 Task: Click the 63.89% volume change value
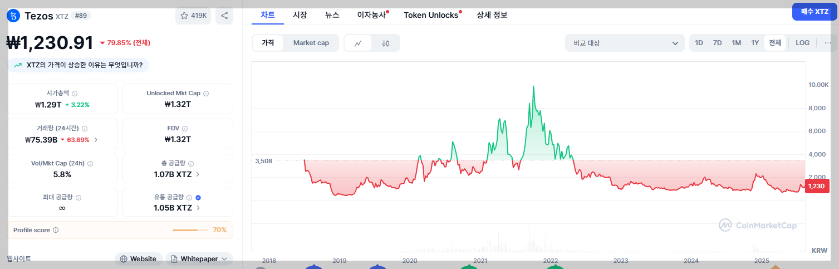click(78, 140)
